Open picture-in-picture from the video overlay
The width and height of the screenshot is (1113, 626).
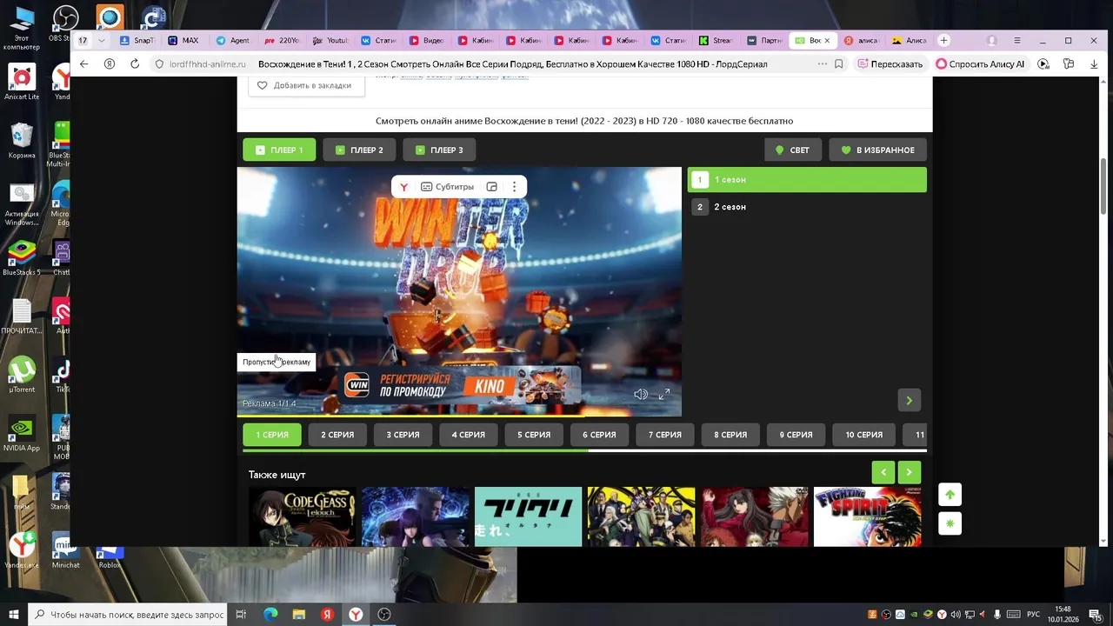[491, 187]
